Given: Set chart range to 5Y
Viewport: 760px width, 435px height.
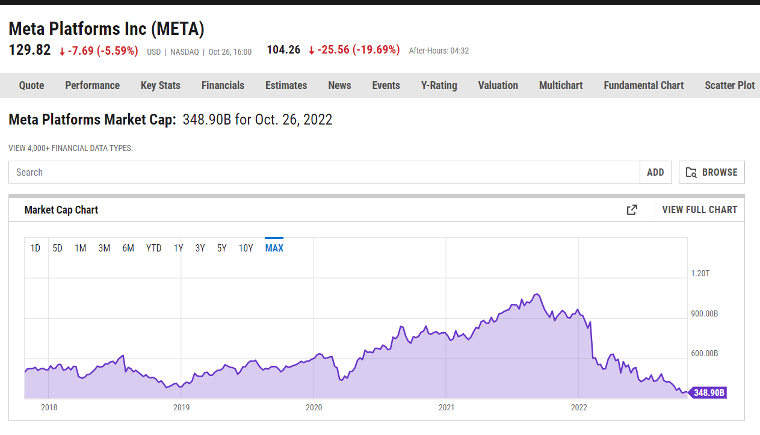Looking at the screenshot, I should [x=222, y=248].
